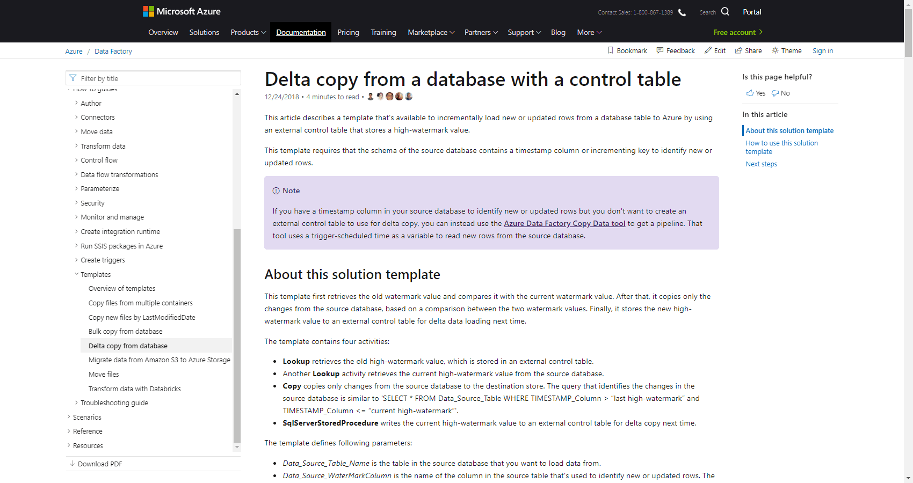Viewport: 913px width, 483px height.
Task: Vote Yes for page helpful
Action: [755, 93]
